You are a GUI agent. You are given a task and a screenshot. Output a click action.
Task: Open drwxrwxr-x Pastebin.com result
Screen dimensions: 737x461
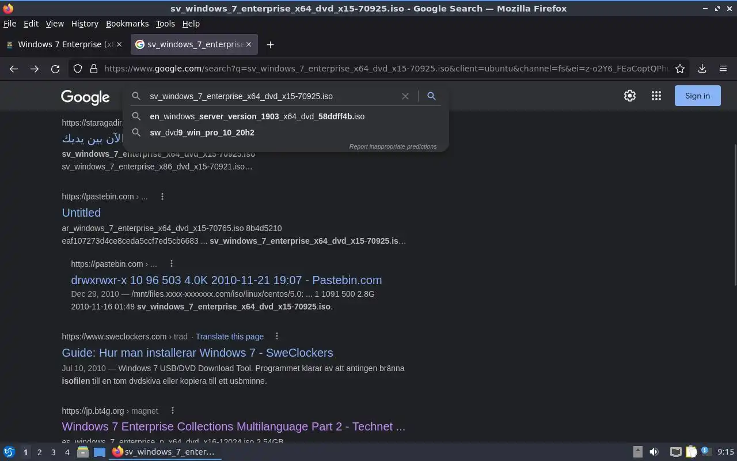226,280
